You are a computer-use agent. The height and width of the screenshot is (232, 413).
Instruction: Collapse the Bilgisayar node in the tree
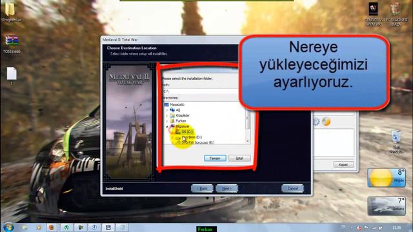pyautogui.click(x=166, y=126)
